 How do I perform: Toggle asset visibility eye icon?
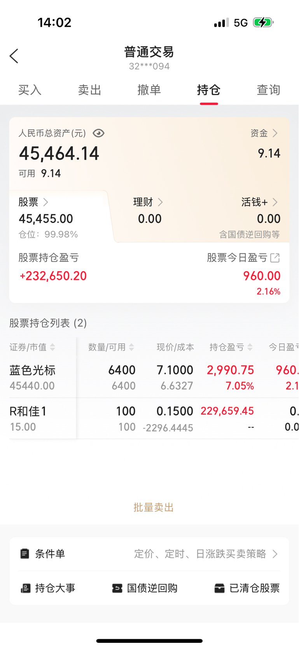pyautogui.click(x=99, y=133)
